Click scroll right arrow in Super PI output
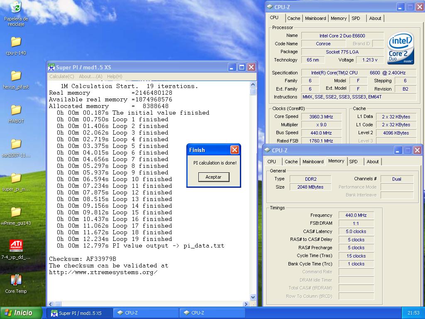Viewport: 425px width, 319px height. click(246, 304)
